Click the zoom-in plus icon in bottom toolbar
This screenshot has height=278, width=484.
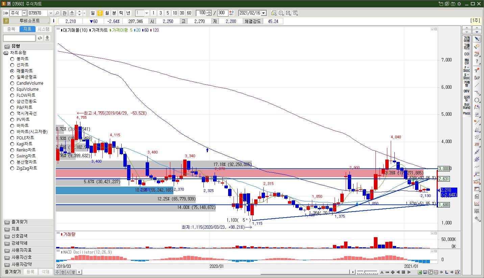click(393, 272)
